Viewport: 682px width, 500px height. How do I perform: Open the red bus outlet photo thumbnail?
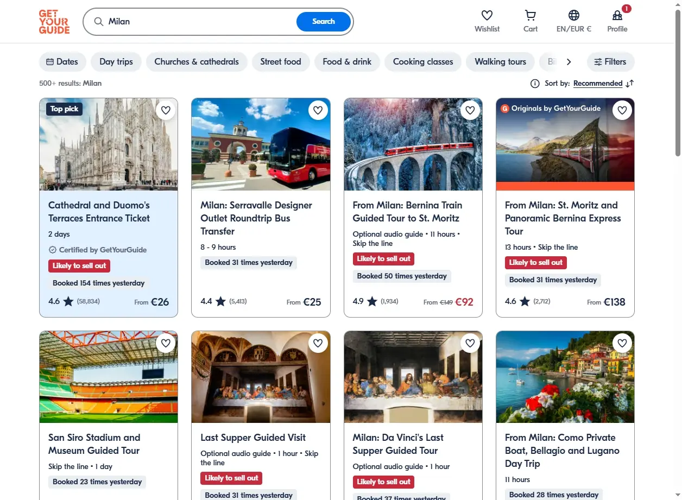[x=261, y=144]
